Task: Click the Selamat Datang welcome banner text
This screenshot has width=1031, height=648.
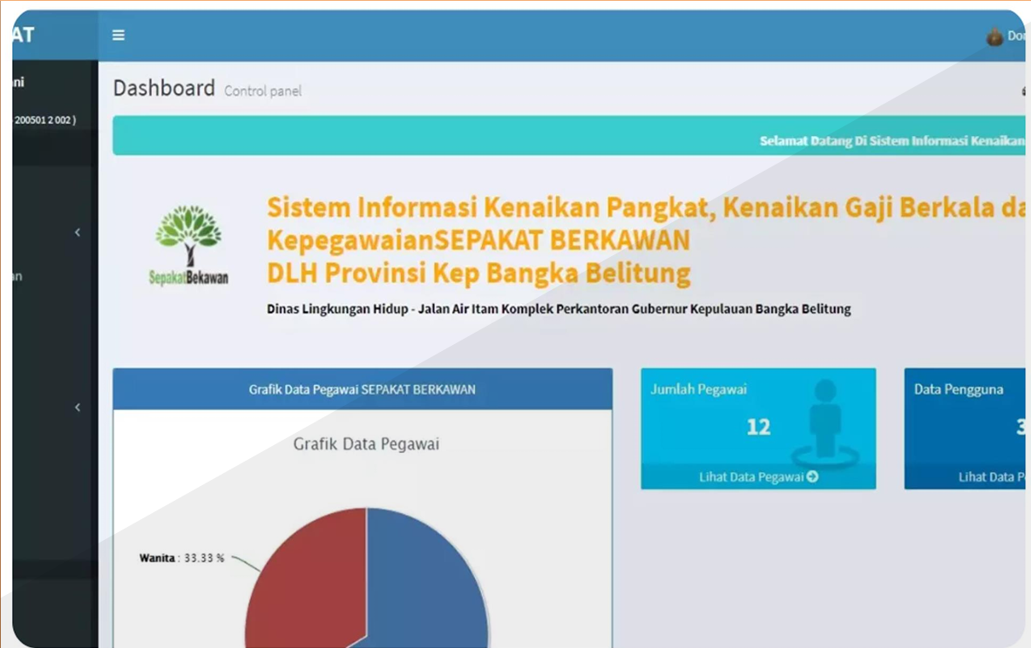Action: [892, 140]
